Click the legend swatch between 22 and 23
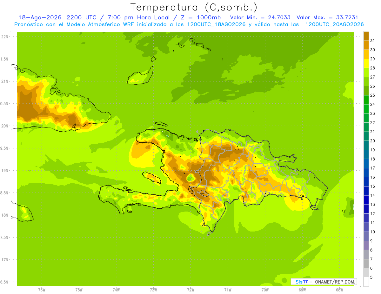This screenshot has width=381, height=294. point(366,118)
